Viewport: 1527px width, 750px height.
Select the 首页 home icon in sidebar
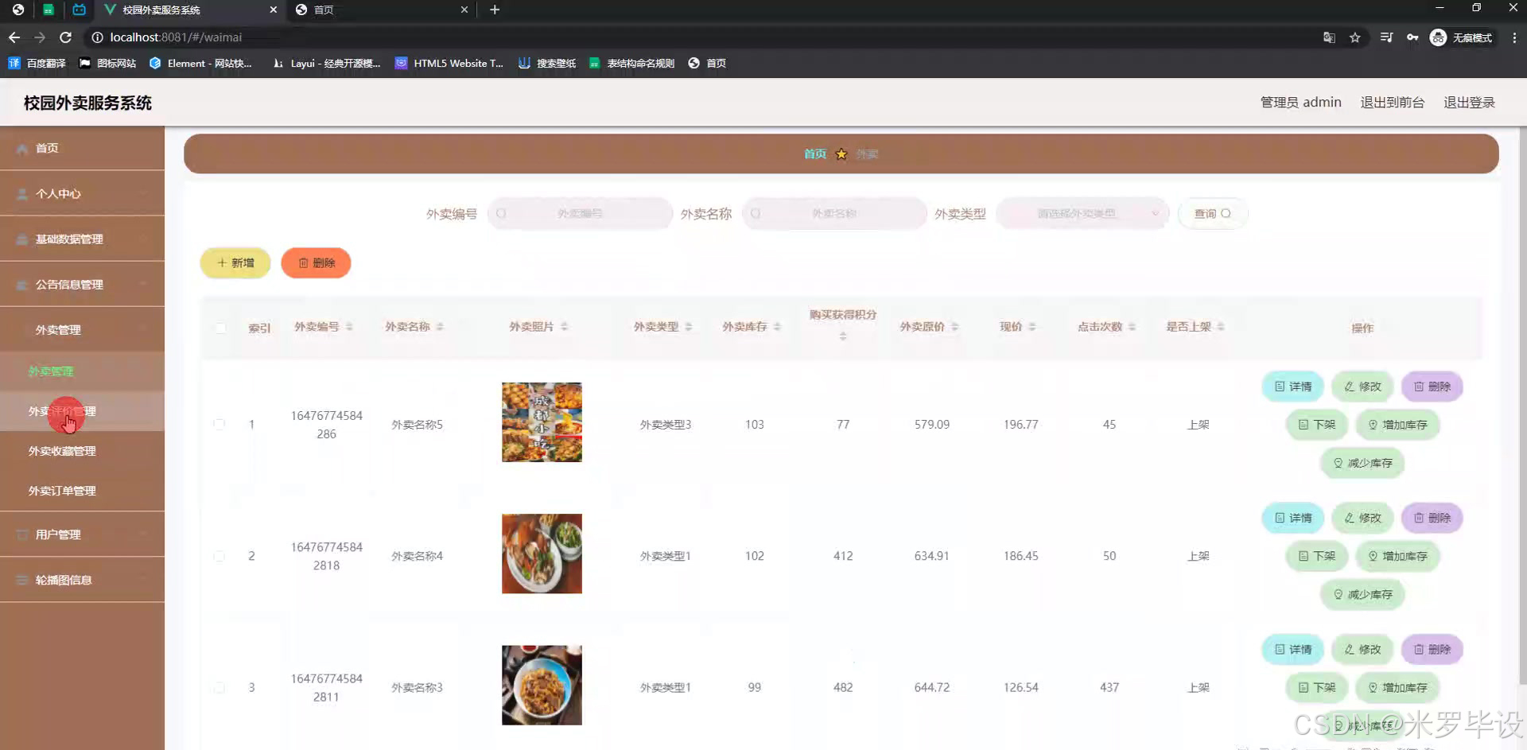pos(21,148)
